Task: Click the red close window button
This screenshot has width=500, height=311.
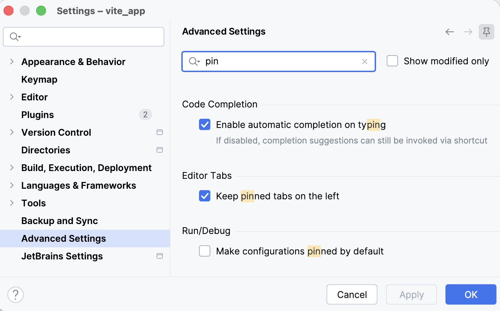Action: coord(8,11)
